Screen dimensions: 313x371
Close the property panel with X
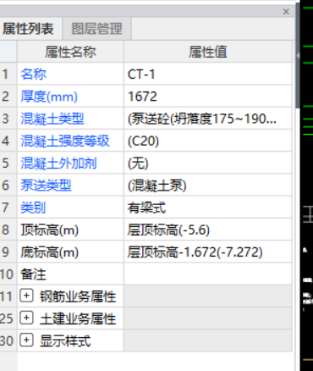(x=286, y=12)
